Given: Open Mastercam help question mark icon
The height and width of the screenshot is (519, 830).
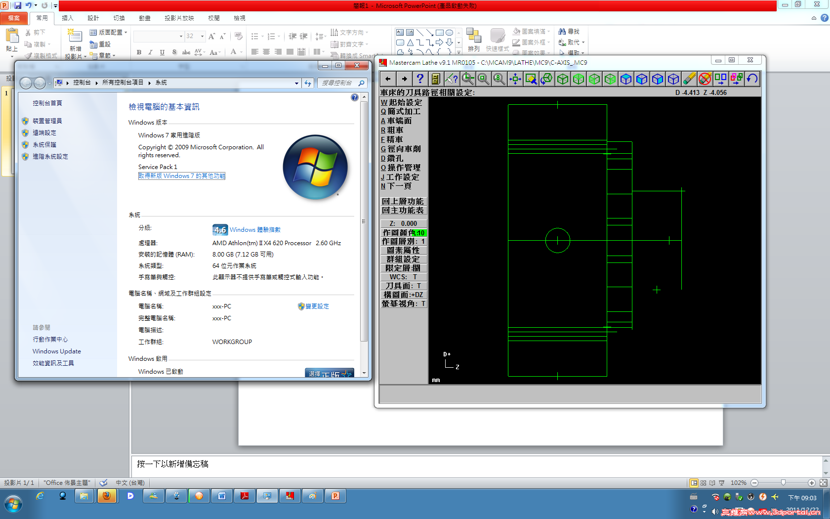Looking at the screenshot, I should 420,79.
